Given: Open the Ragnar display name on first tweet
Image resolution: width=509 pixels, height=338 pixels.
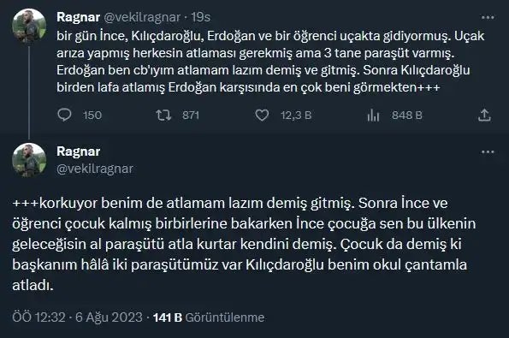Looking at the screenshot, I should [78, 17].
